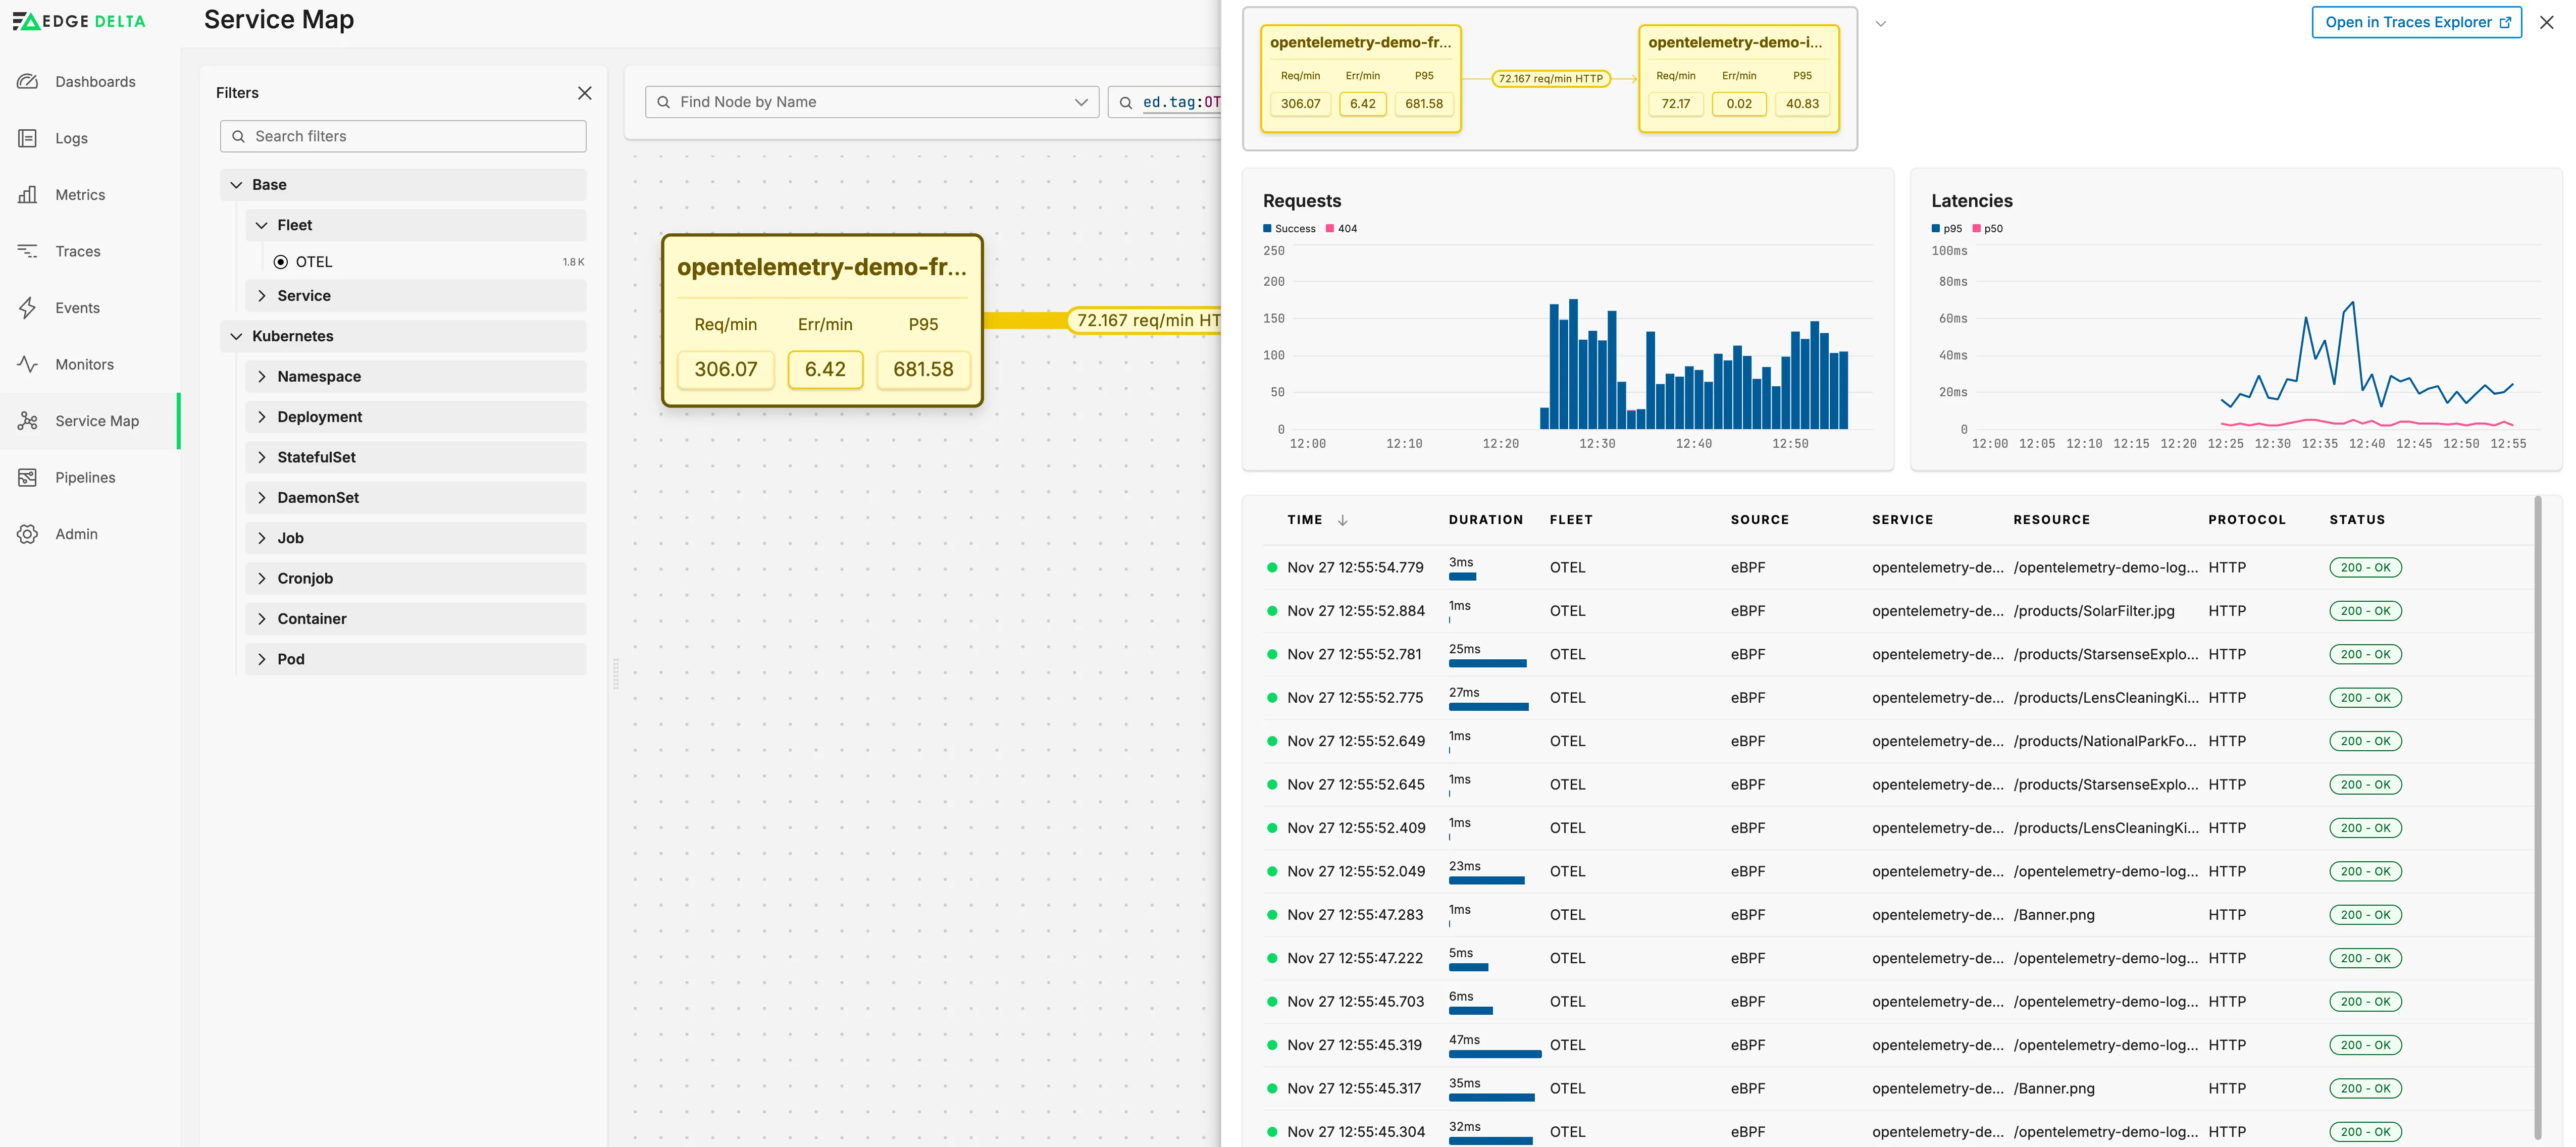
Task: Open the Metrics bar chart icon
Action: point(28,195)
